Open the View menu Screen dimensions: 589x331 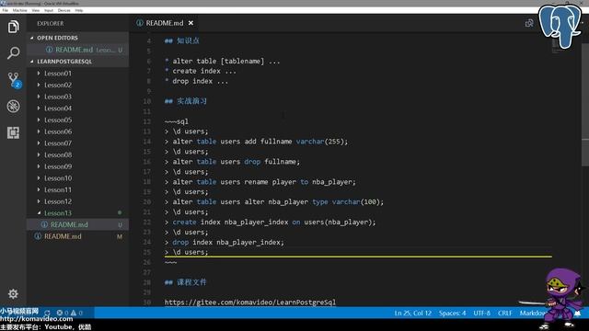(36, 10)
